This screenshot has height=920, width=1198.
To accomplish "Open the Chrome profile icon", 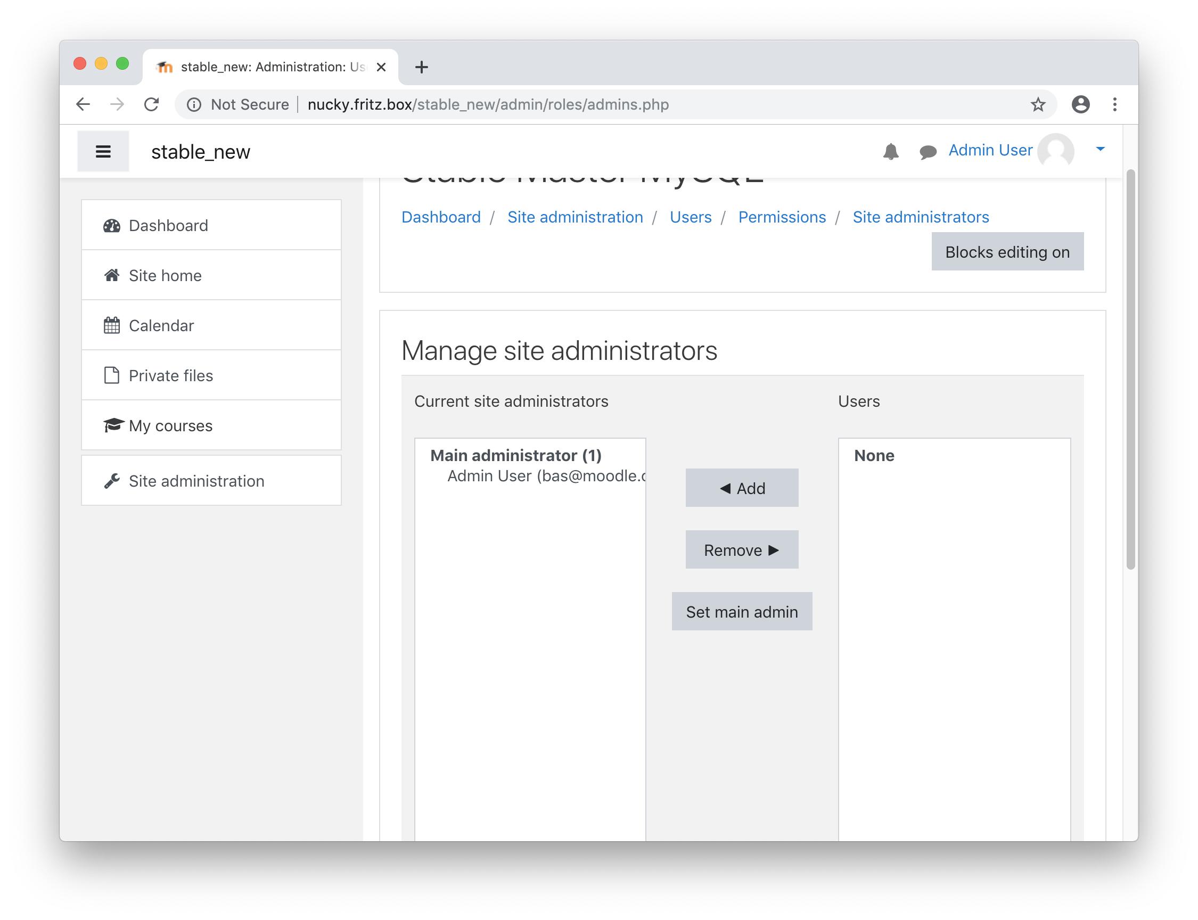I will click(1080, 104).
